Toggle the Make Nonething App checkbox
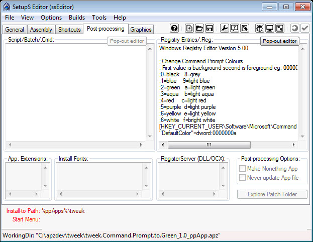 (x=242, y=169)
